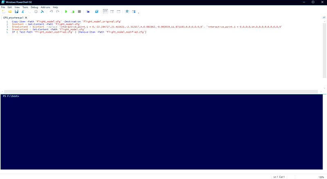Select the GPU_anywhere.ps1 script tab
The image size is (327, 179).
point(12,18)
